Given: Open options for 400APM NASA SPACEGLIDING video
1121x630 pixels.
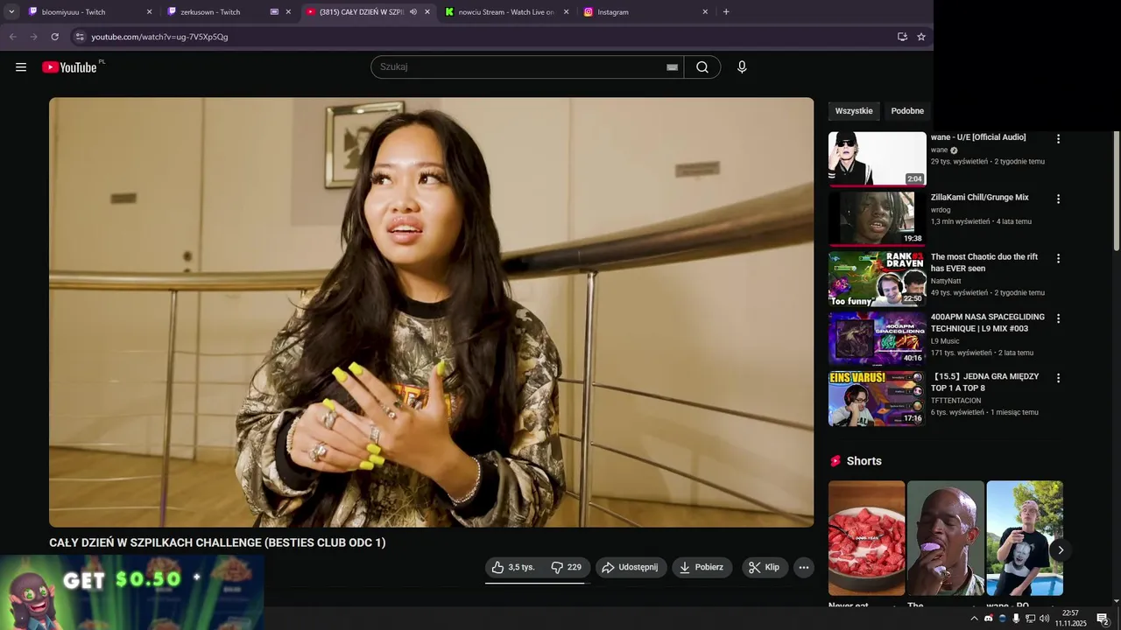Looking at the screenshot, I should [x=1058, y=318].
